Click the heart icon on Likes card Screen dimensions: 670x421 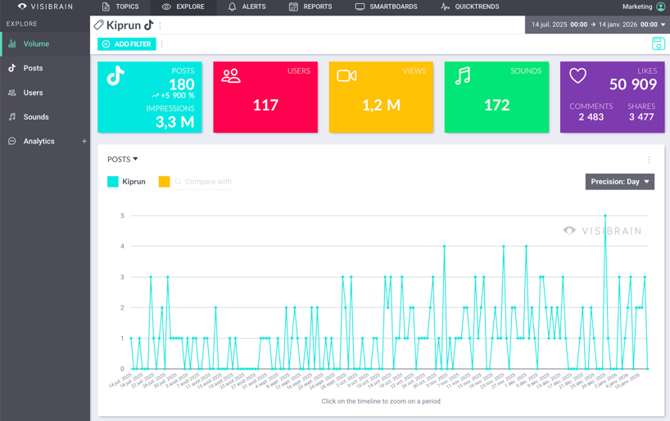click(577, 76)
